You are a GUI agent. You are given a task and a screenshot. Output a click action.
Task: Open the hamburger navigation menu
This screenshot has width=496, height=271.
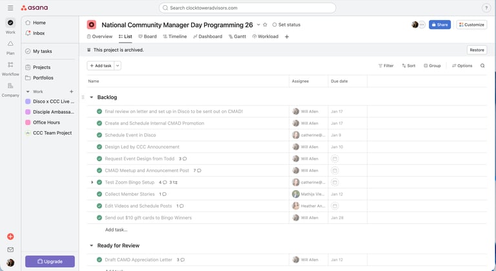[10, 8]
